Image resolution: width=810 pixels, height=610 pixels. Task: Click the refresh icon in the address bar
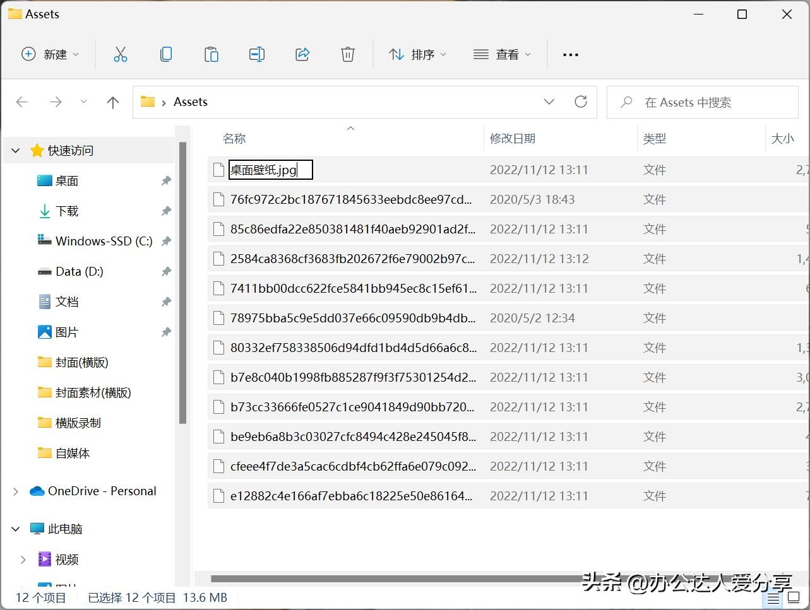pyautogui.click(x=580, y=102)
